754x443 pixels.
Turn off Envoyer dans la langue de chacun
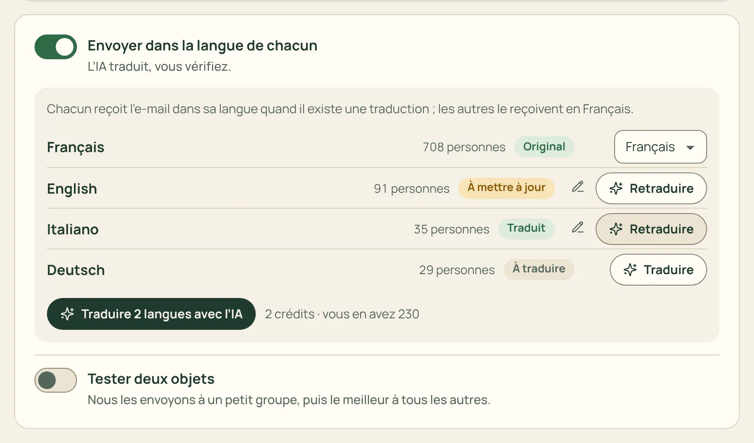tap(56, 47)
